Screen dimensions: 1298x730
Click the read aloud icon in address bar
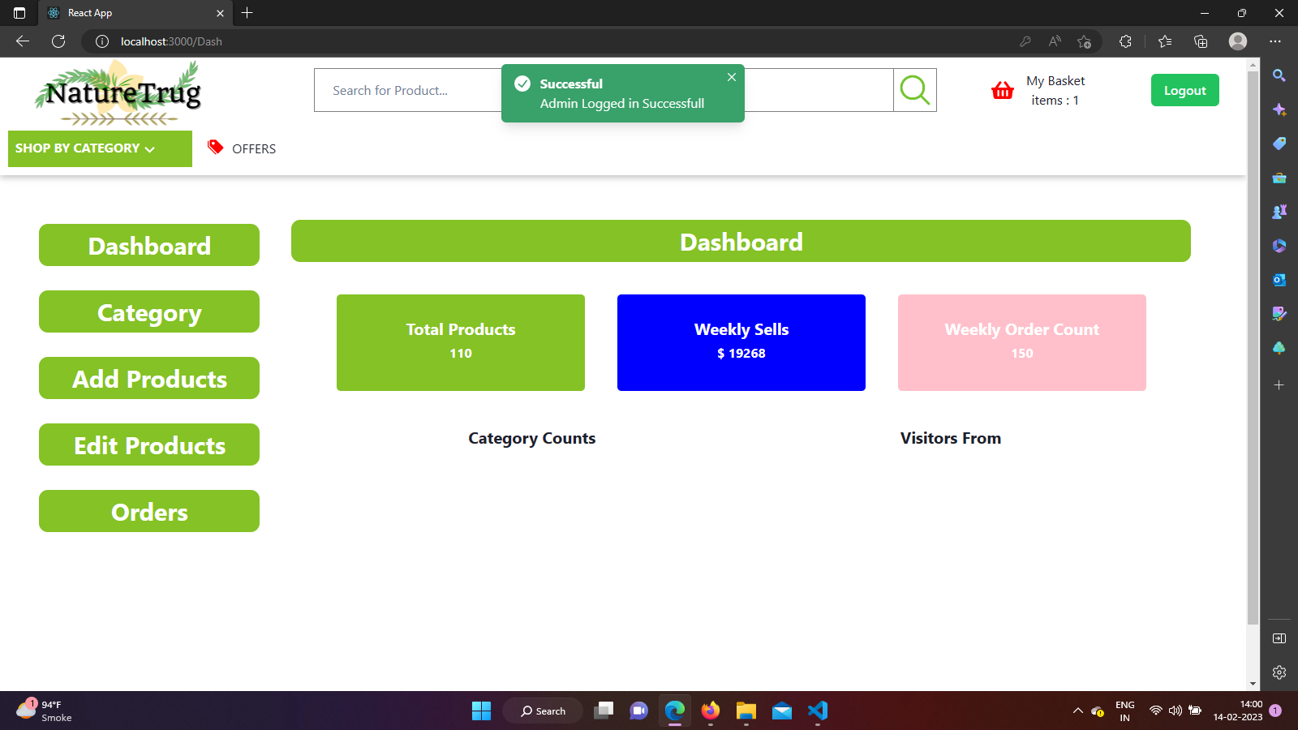(x=1055, y=41)
